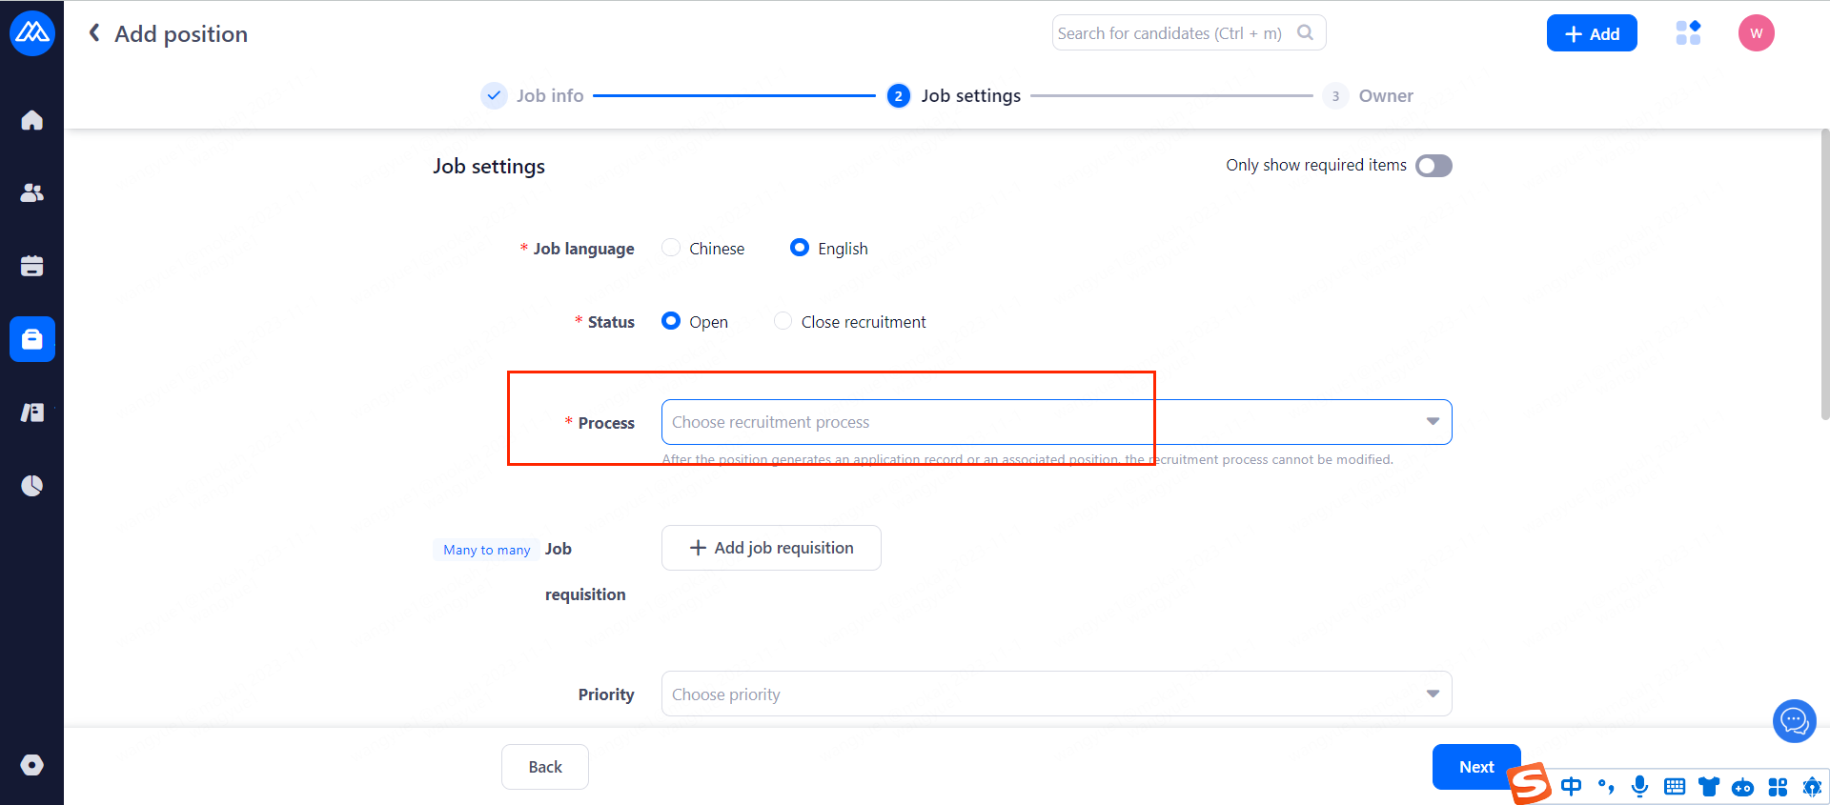Click the Sogou microphone voice input icon

(x=1639, y=786)
